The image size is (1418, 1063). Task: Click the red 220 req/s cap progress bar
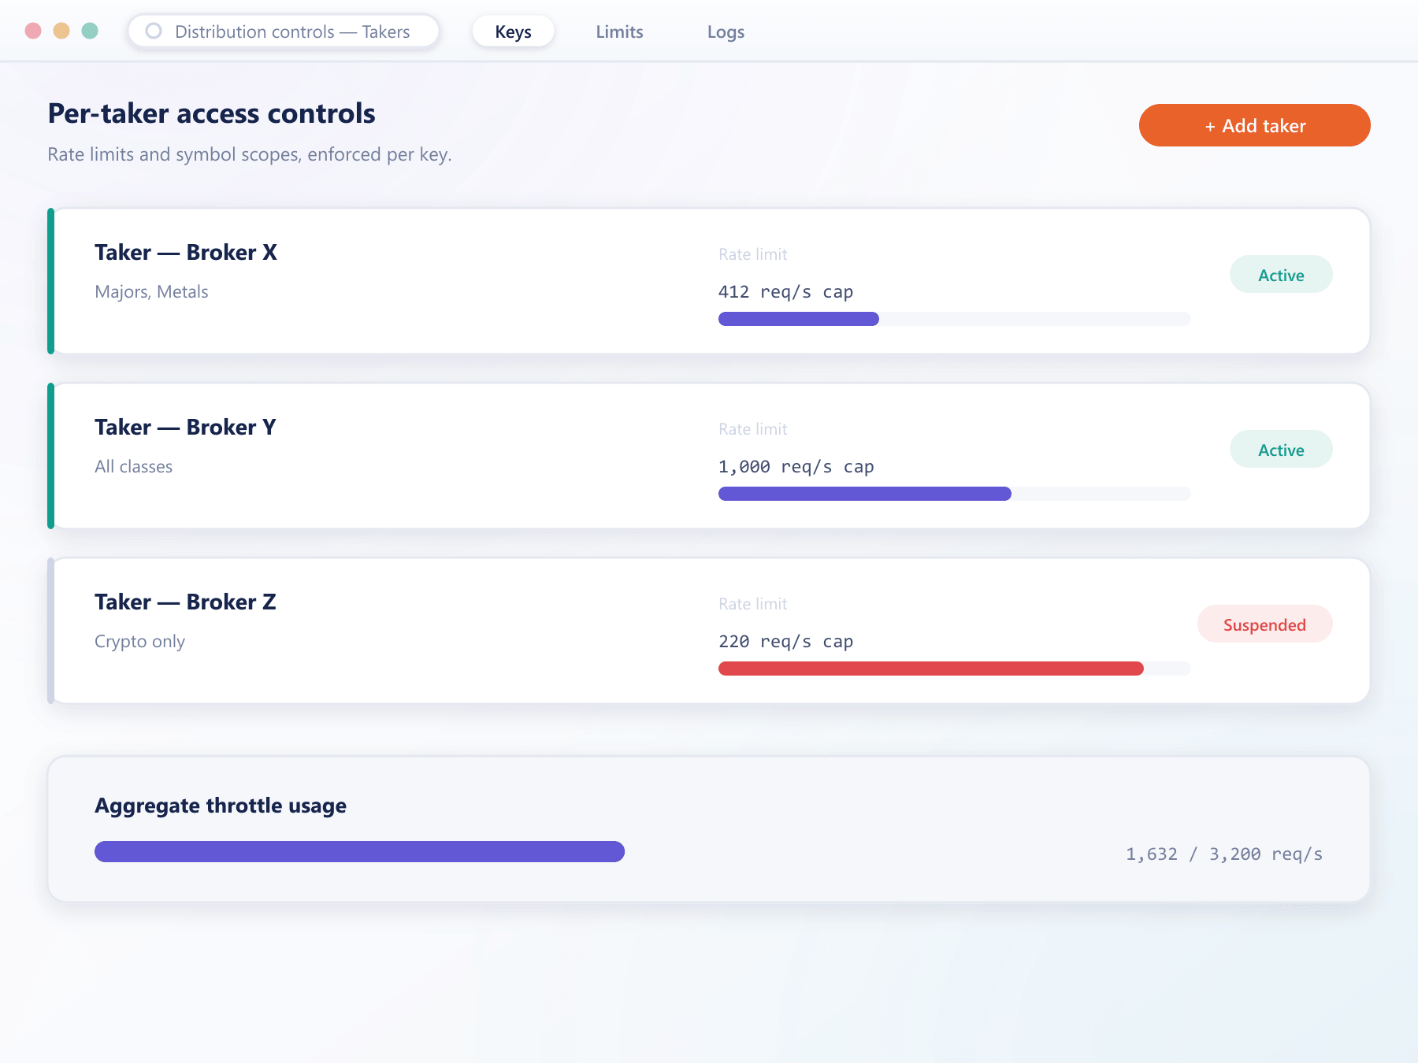[954, 669]
